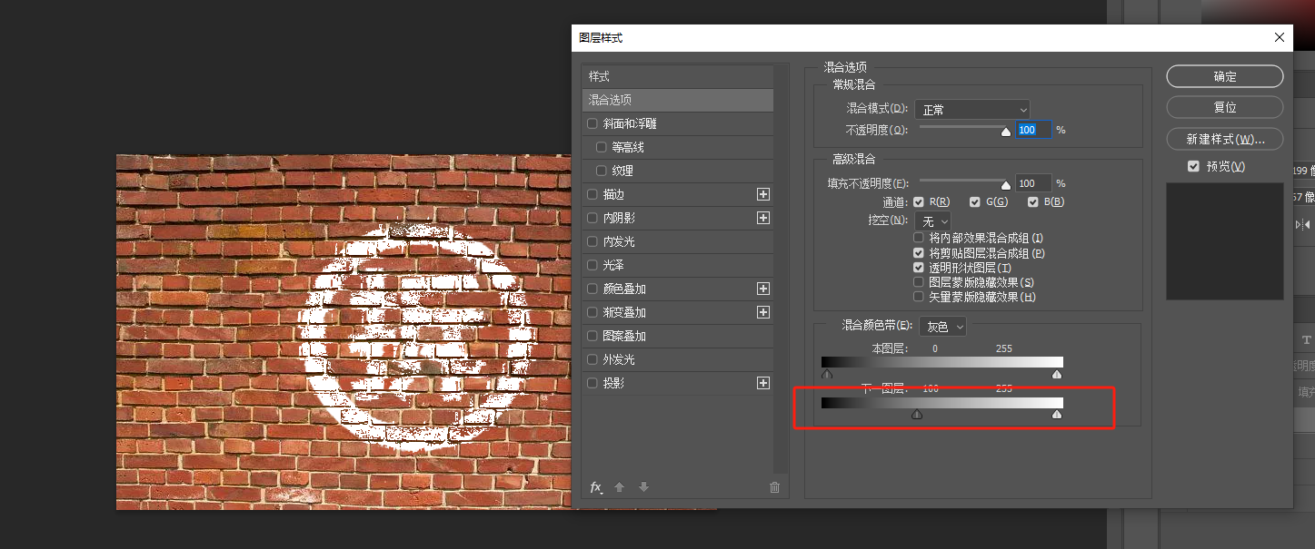Uncheck 将剪贴图层混合成组 (Blend Clipped Layers as Group)

(x=919, y=253)
